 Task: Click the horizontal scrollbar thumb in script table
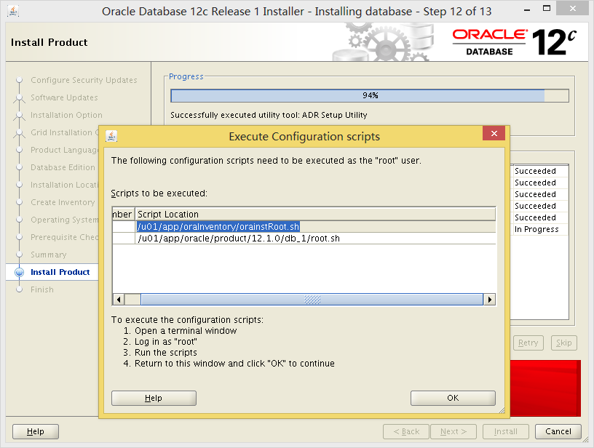pyautogui.click(x=312, y=300)
